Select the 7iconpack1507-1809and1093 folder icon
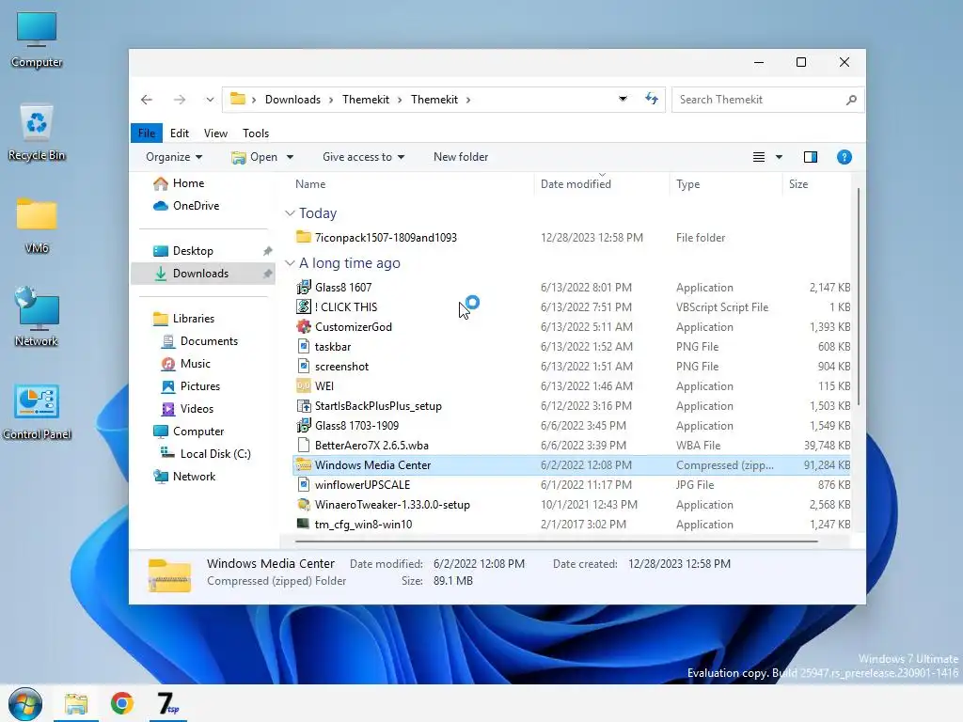The width and height of the screenshot is (963, 722). pyautogui.click(x=304, y=237)
